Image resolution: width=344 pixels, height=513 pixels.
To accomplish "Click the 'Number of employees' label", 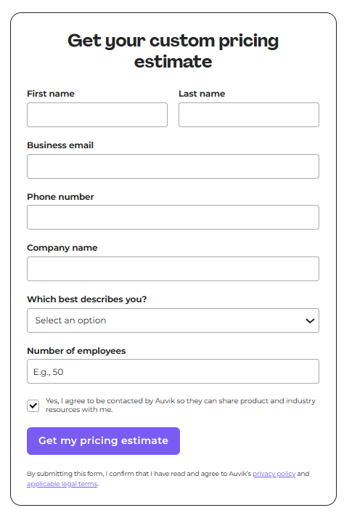I will click(76, 351).
